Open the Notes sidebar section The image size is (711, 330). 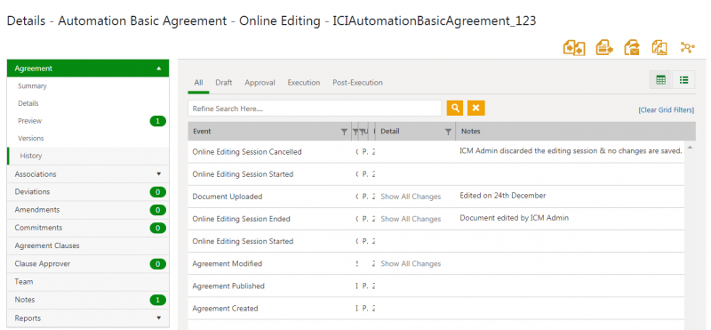(88, 300)
